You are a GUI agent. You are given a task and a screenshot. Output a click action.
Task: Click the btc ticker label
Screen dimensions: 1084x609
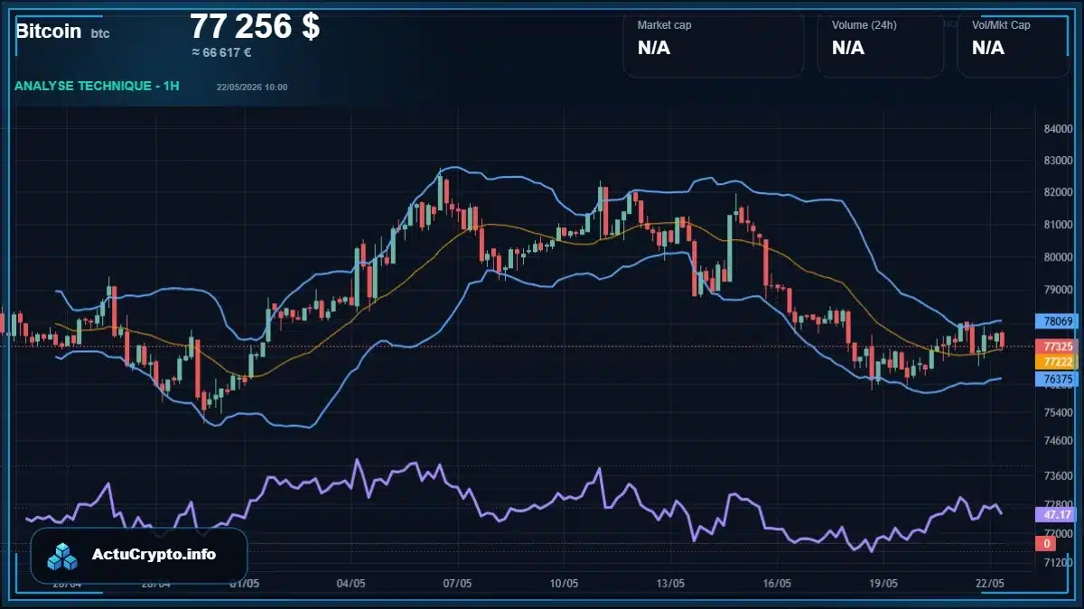tap(99, 33)
